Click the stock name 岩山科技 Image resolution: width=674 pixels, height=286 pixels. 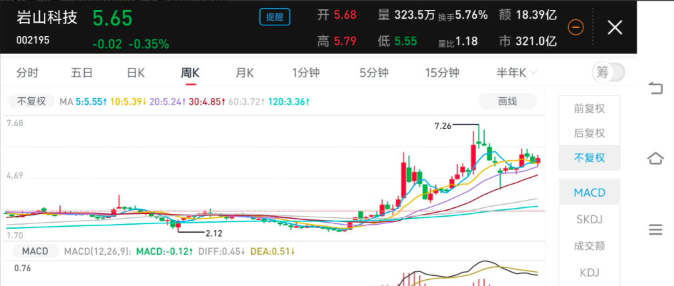(47, 17)
